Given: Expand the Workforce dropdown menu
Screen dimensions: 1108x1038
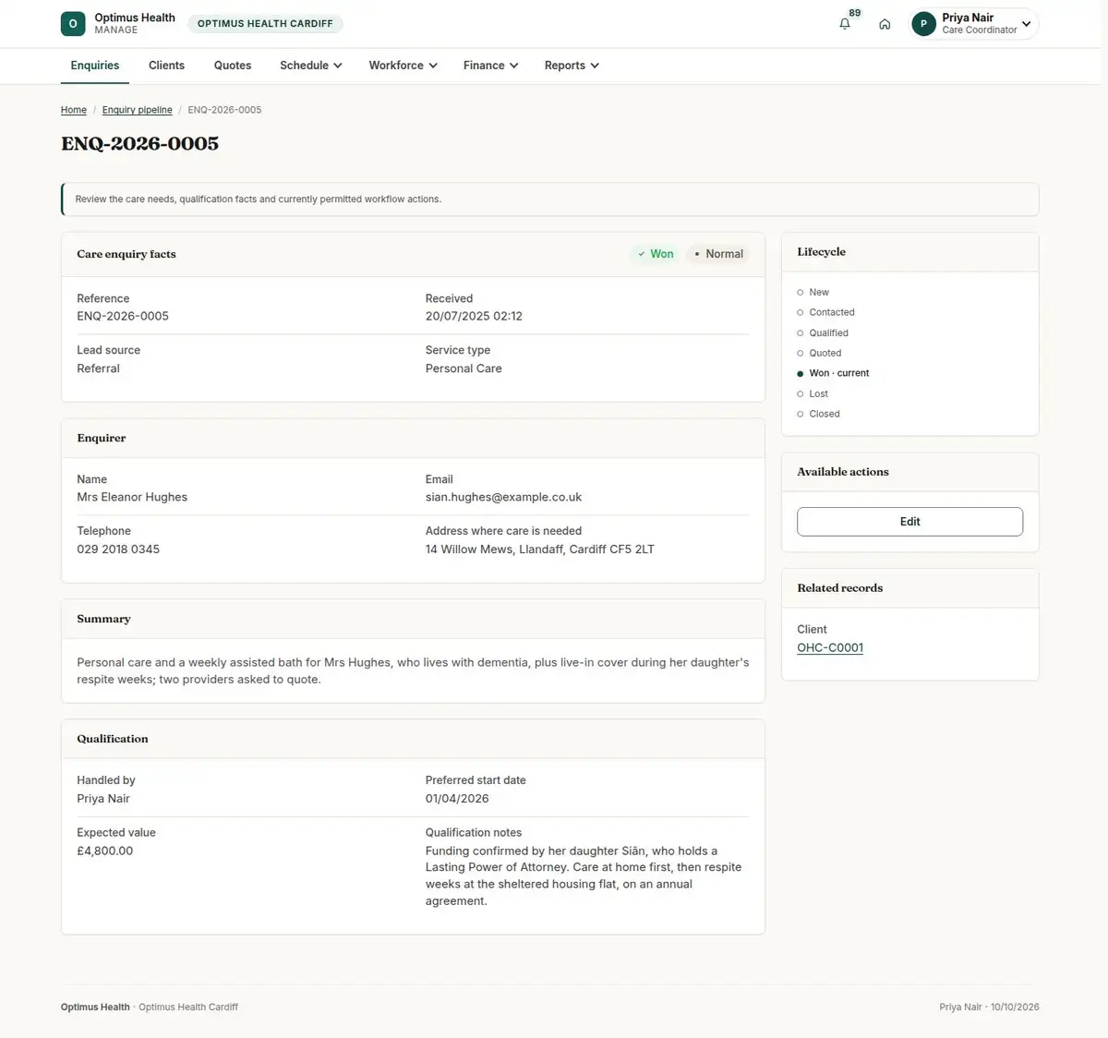Looking at the screenshot, I should [403, 66].
